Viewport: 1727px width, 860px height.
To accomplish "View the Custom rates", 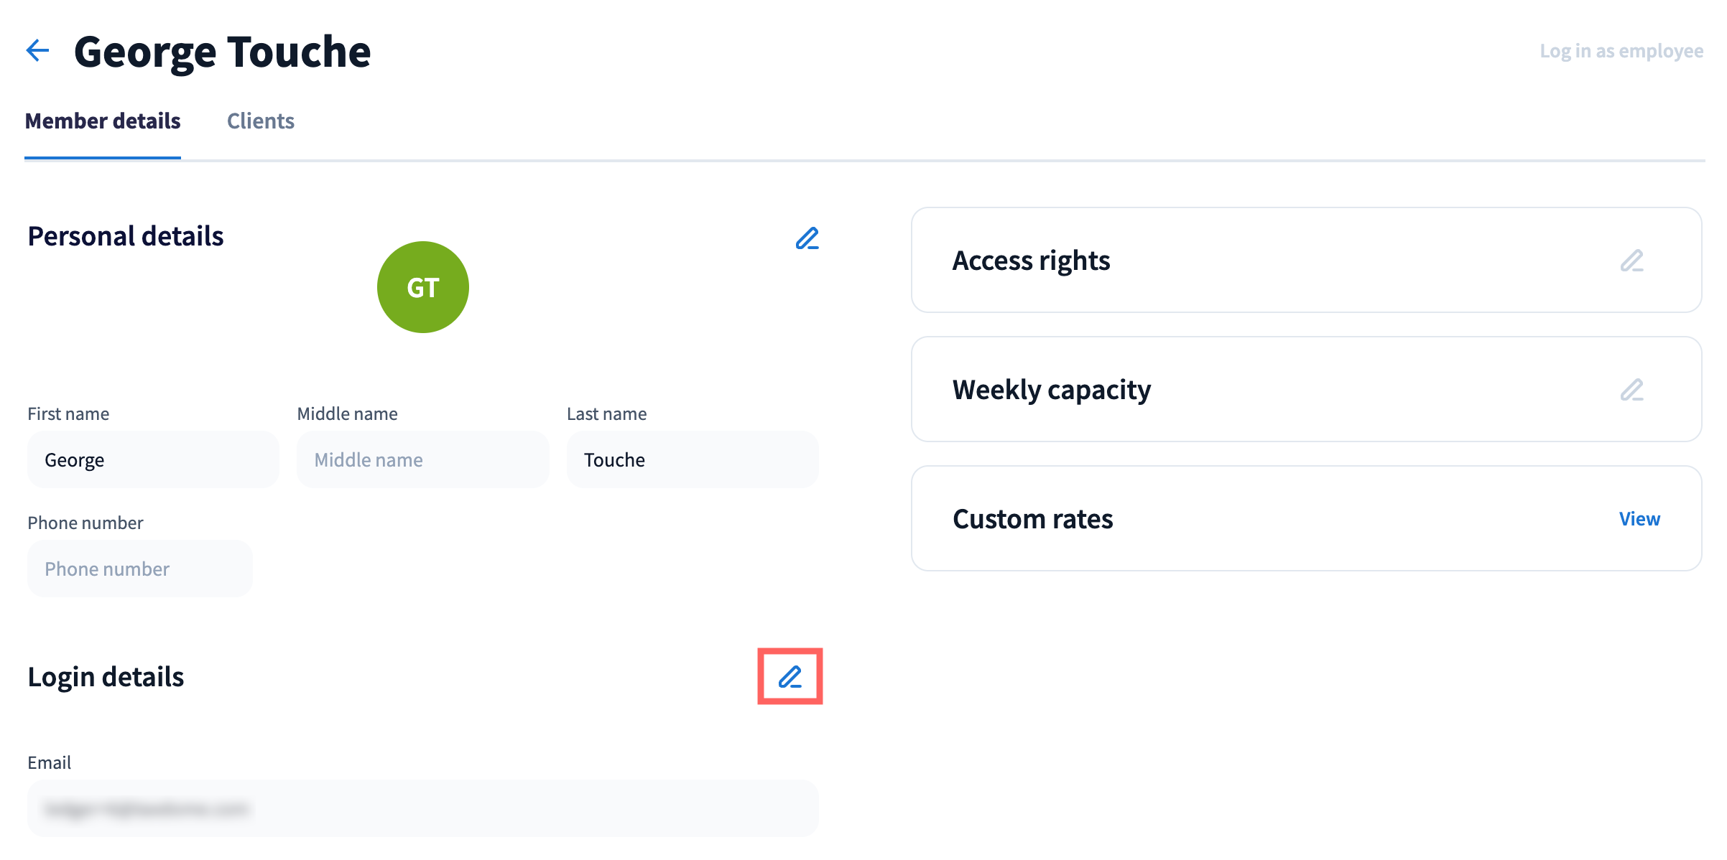I will pyautogui.click(x=1639, y=519).
